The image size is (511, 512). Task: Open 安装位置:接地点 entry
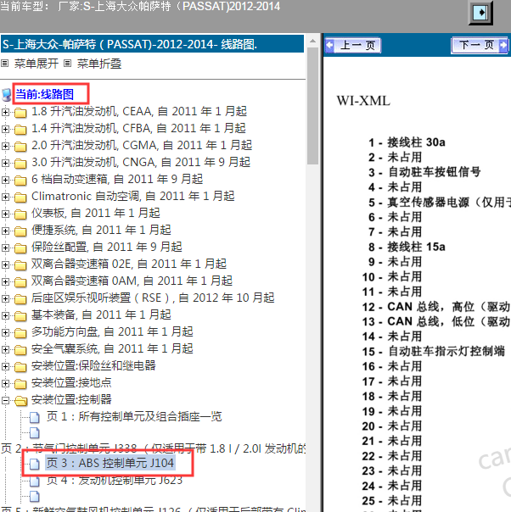click(71, 382)
